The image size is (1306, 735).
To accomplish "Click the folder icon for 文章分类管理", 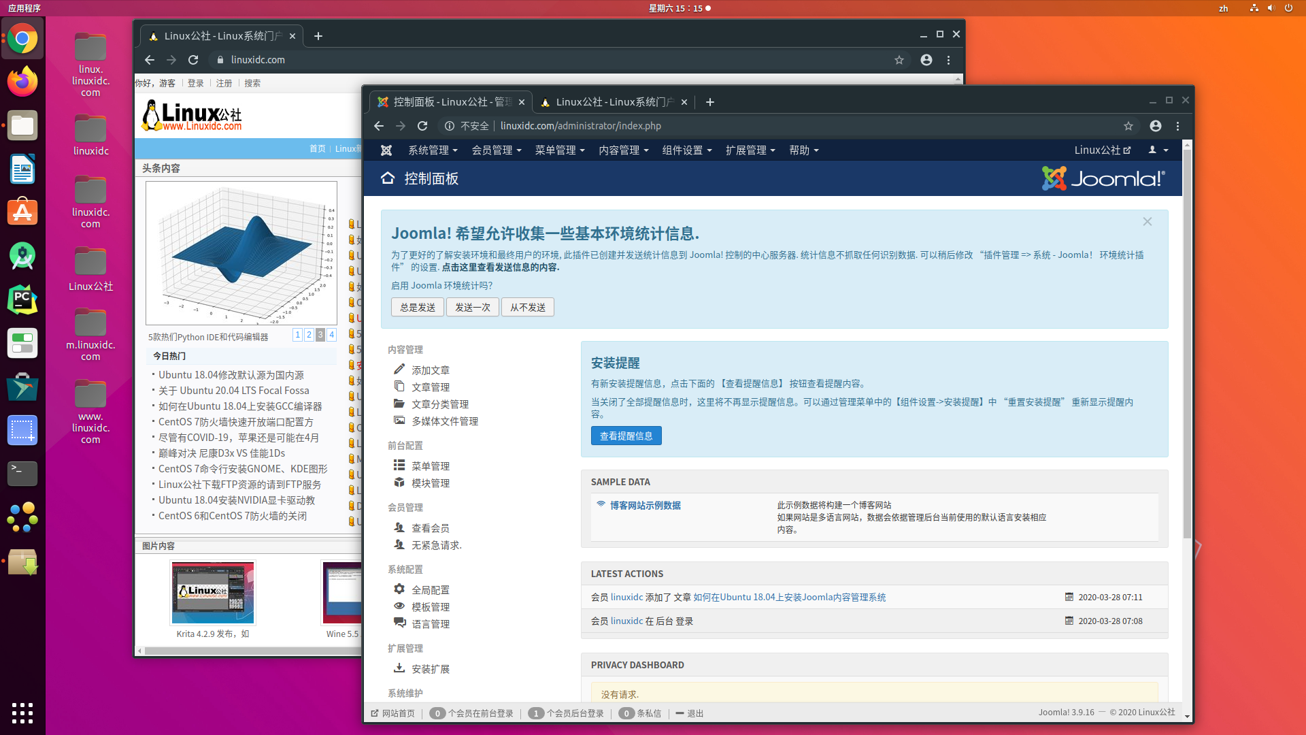I will (x=399, y=403).
